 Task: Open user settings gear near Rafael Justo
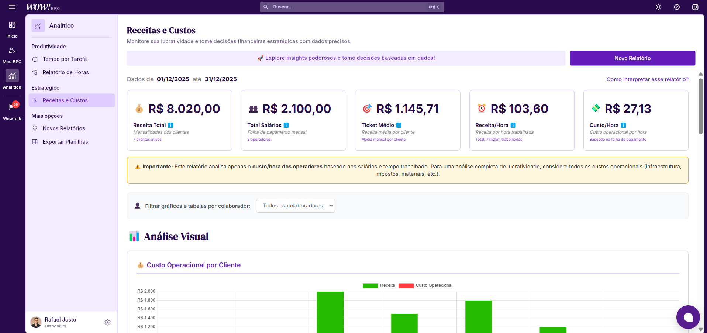coord(107,322)
